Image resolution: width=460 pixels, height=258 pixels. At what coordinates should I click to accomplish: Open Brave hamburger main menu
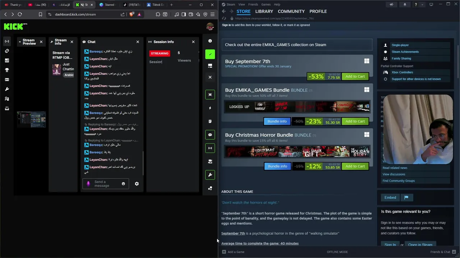pyautogui.click(x=212, y=14)
